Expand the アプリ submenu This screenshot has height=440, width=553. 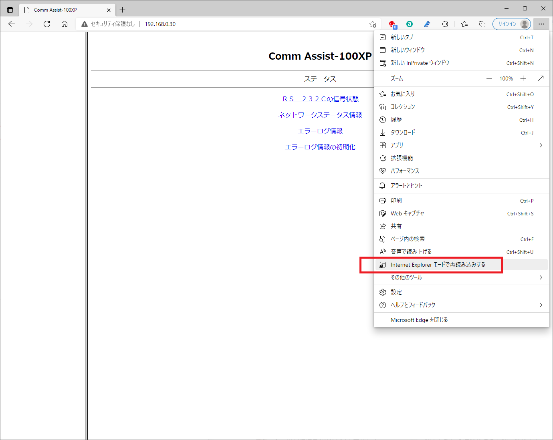[461, 145]
